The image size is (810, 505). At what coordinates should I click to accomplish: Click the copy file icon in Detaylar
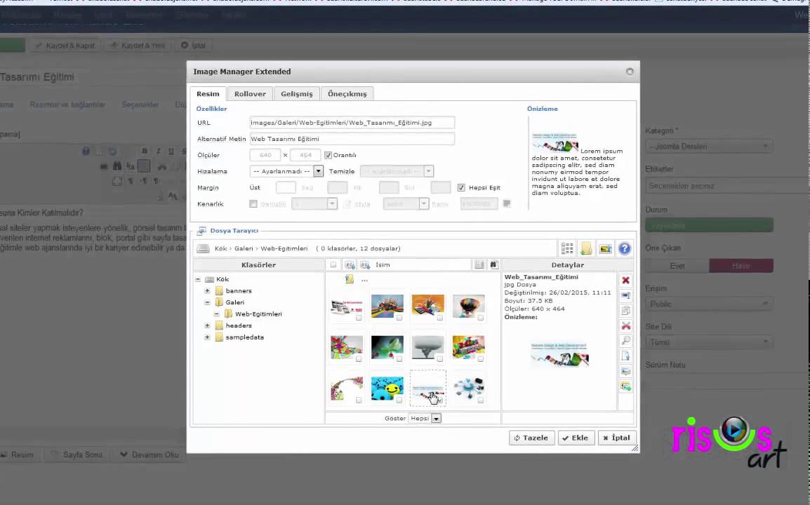point(625,311)
